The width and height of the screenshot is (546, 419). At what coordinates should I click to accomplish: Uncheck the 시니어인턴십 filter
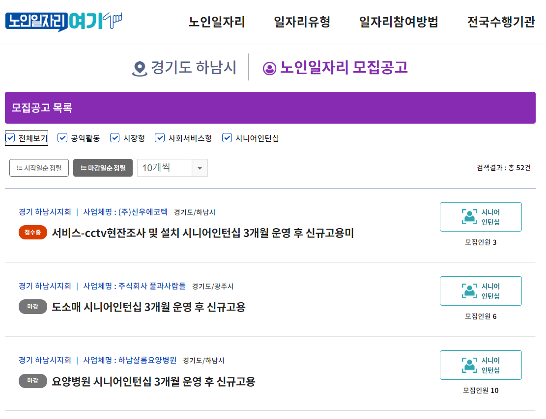tap(227, 138)
